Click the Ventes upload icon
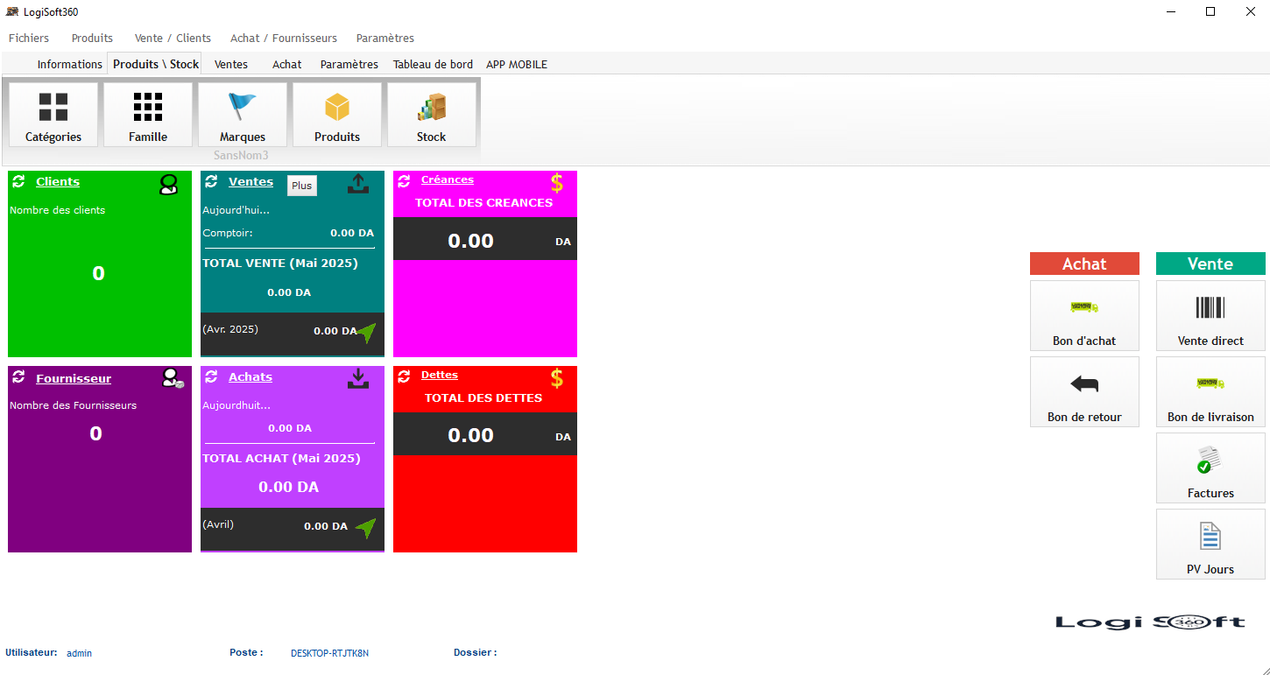Image resolution: width=1270 pixels, height=675 pixels. click(x=358, y=183)
